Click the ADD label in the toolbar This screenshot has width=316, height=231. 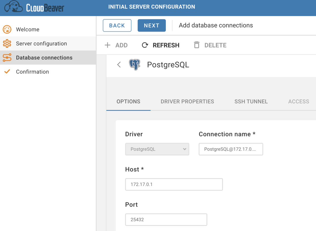click(x=121, y=45)
